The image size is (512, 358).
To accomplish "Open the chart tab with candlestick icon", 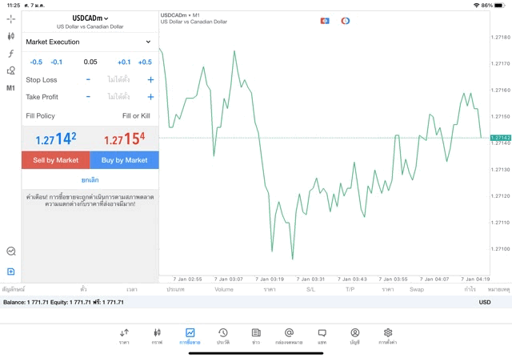I will [x=157, y=336].
